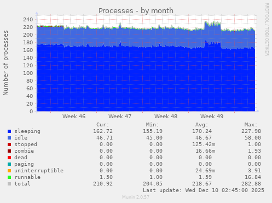Click the total maximum value 282.88

pos(251,184)
